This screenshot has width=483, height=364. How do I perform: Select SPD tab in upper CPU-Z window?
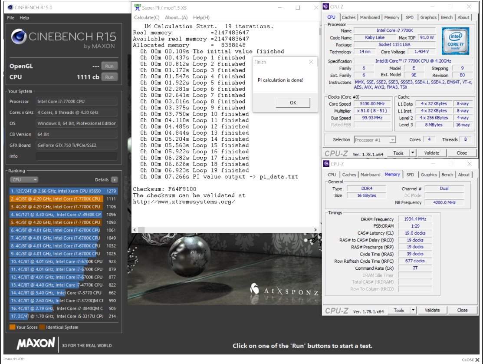click(410, 17)
